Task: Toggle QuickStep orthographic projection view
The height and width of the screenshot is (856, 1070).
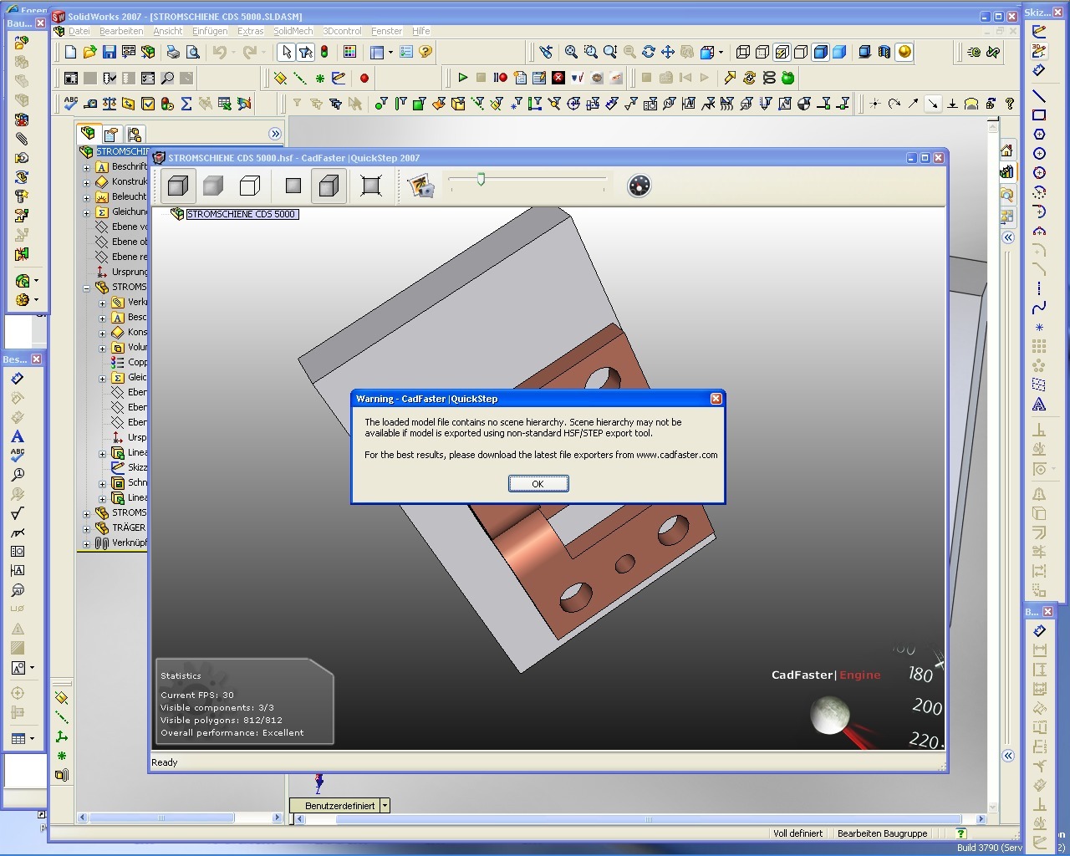Action: 293,186
